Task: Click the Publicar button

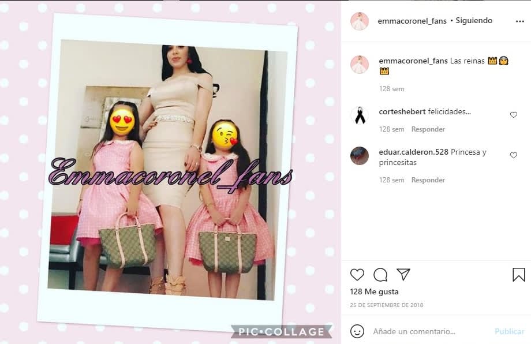Action: pyautogui.click(x=509, y=331)
